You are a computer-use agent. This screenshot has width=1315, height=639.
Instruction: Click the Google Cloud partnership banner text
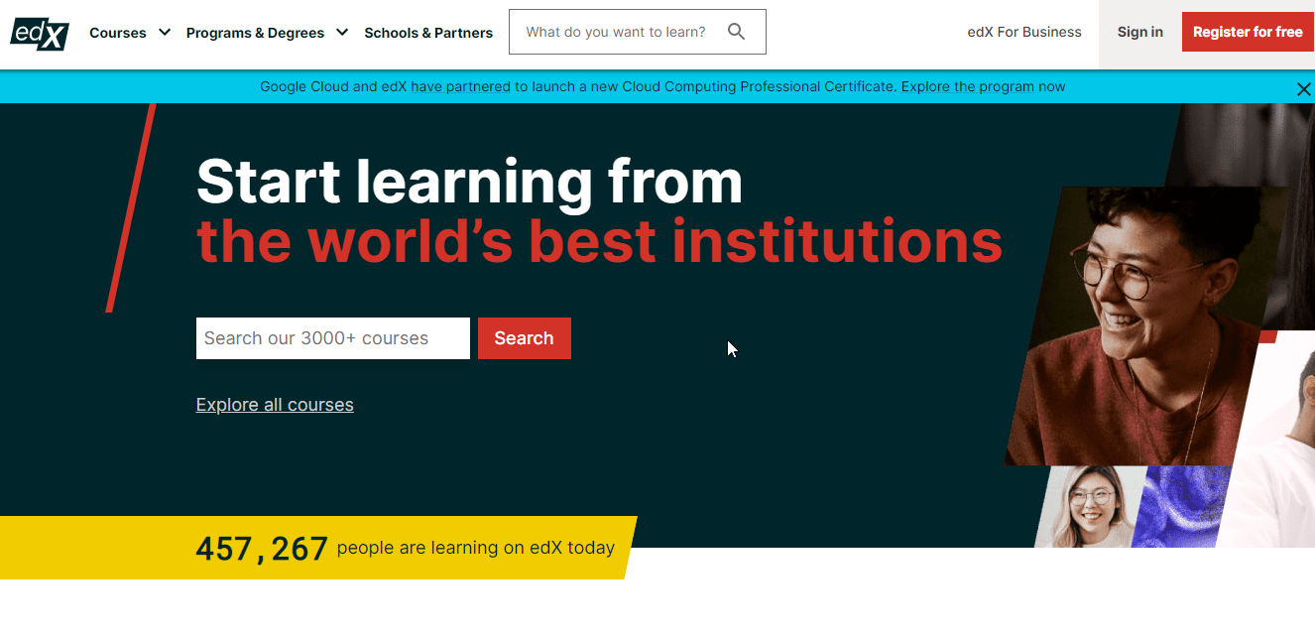(x=662, y=86)
